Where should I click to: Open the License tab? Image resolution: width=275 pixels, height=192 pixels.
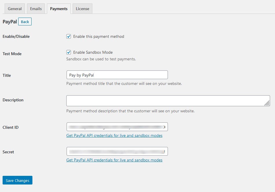click(x=82, y=9)
